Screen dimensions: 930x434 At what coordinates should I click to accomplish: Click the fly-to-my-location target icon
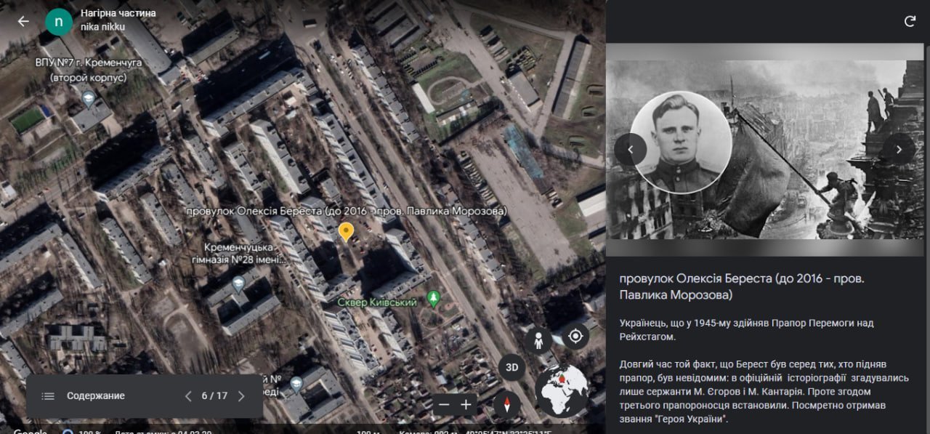[575, 336]
